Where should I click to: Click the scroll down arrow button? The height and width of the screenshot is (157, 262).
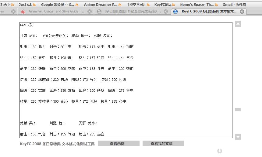(x=238, y=137)
